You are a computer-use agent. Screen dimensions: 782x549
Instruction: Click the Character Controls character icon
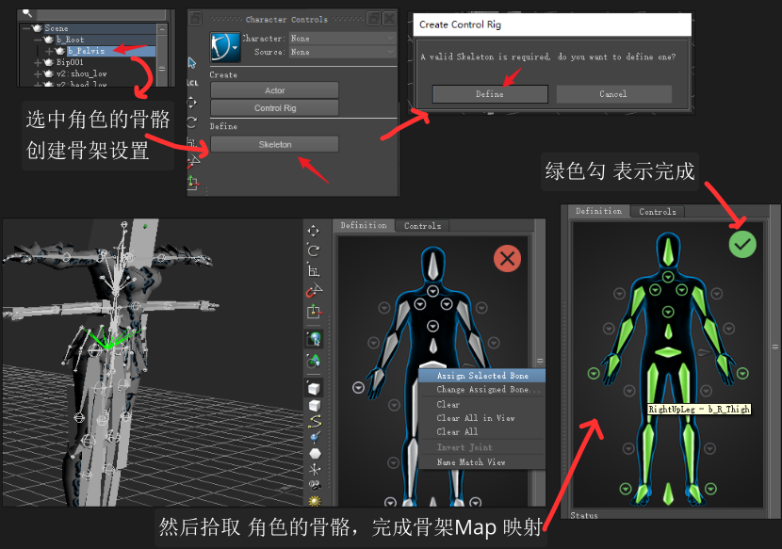click(x=223, y=44)
